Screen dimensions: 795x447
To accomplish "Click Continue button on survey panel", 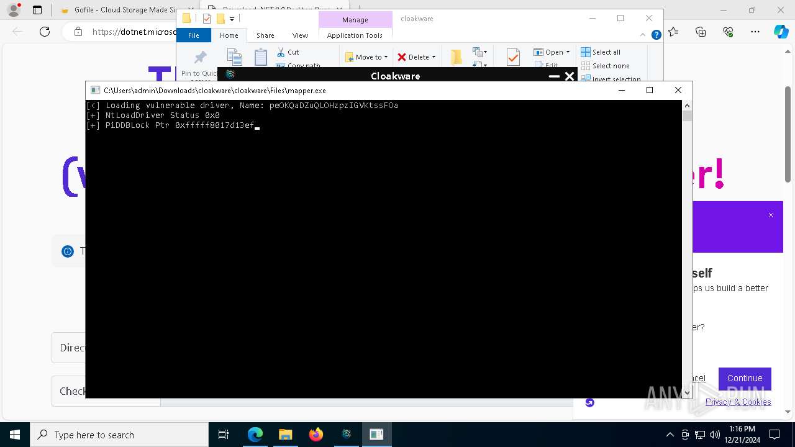I will [x=745, y=378].
